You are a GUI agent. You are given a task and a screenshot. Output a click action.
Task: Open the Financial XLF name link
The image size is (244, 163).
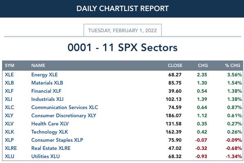point(46,91)
